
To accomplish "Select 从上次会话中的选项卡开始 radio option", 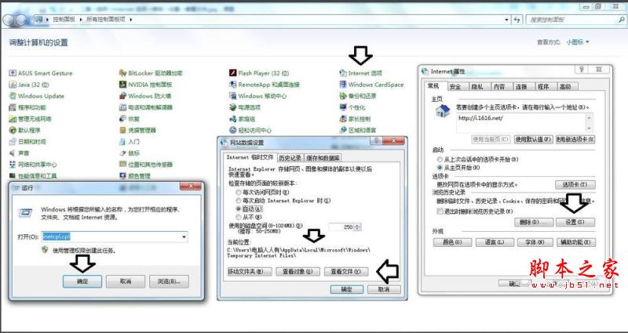I will pyautogui.click(x=440, y=159).
